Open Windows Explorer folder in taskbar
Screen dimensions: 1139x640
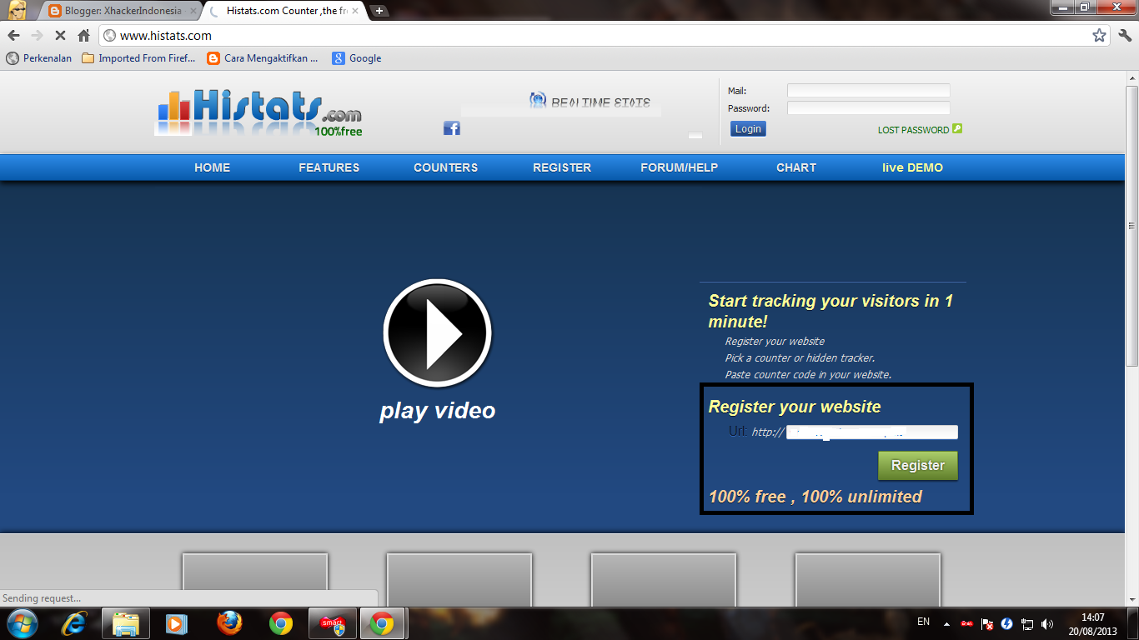(126, 623)
